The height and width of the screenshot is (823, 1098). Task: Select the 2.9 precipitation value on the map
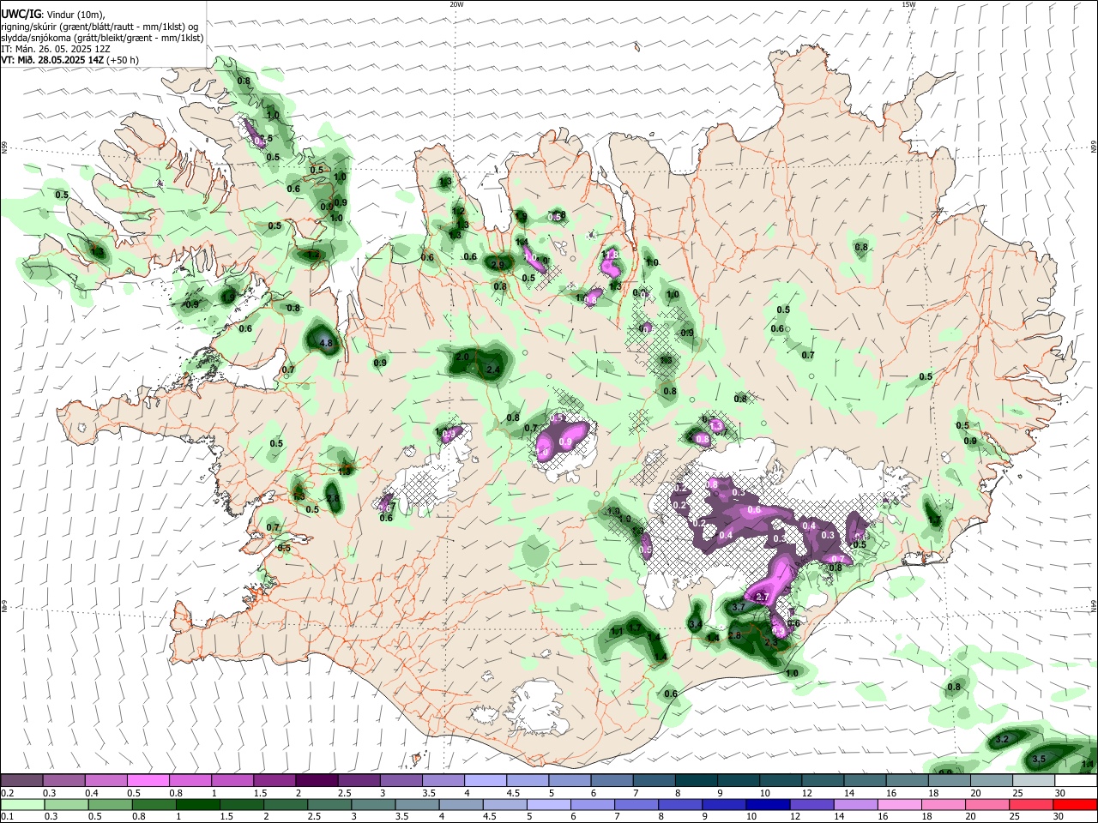click(x=498, y=265)
